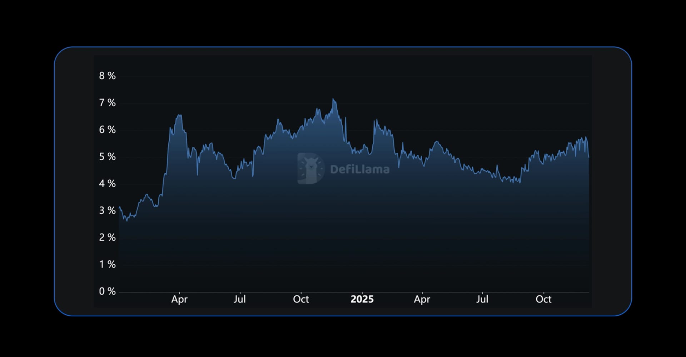Select the first Apr label on the timeline
The height and width of the screenshot is (357, 686).
click(x=180, y=300)
